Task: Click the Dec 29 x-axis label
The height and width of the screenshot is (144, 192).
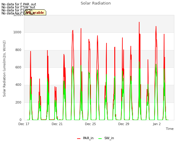Action: (x=124, y=124)
